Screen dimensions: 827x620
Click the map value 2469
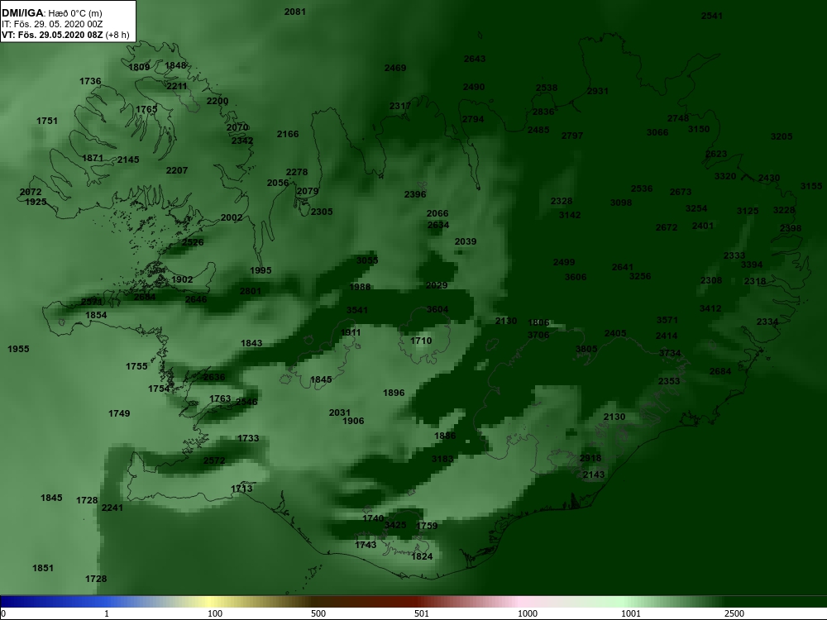tap(395, 68)
